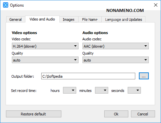Confirm settings with Ok button
Viewport: 161px width, 123px height.
pyautogui.click(x=116, y=114)
